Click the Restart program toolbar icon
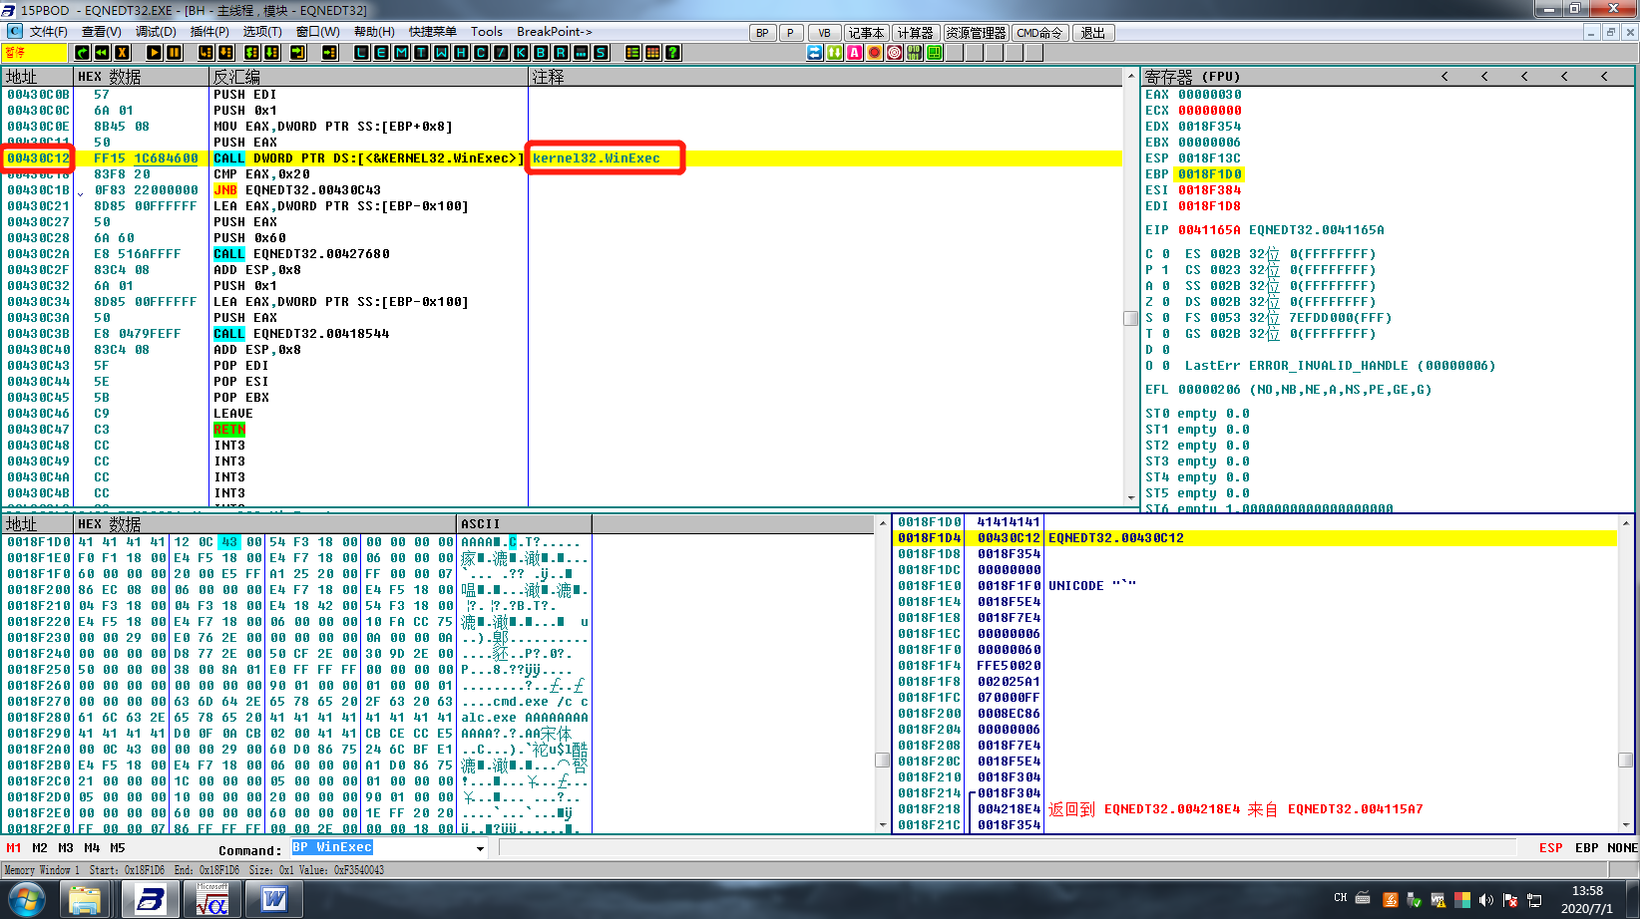 (x=83, y=53)
